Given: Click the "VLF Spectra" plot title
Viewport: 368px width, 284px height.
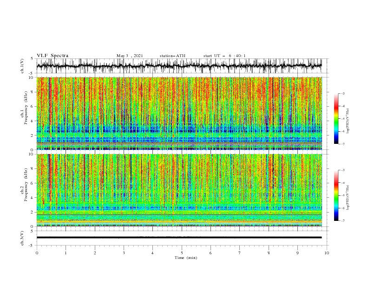Looking at the screenshot, I should point(53,56).
